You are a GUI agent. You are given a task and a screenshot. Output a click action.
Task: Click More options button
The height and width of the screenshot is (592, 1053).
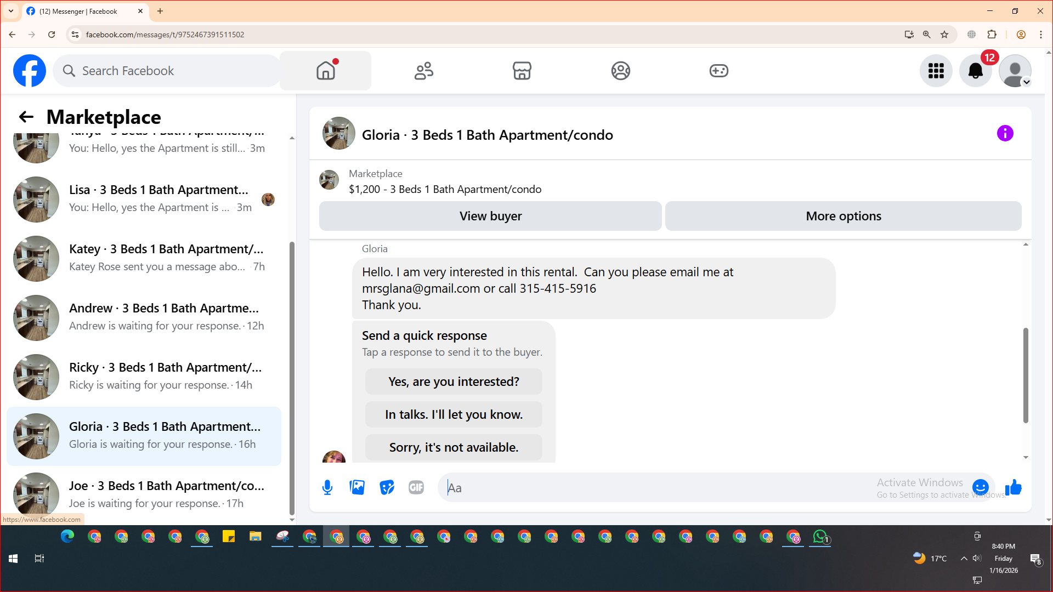[x=843, y=216]
